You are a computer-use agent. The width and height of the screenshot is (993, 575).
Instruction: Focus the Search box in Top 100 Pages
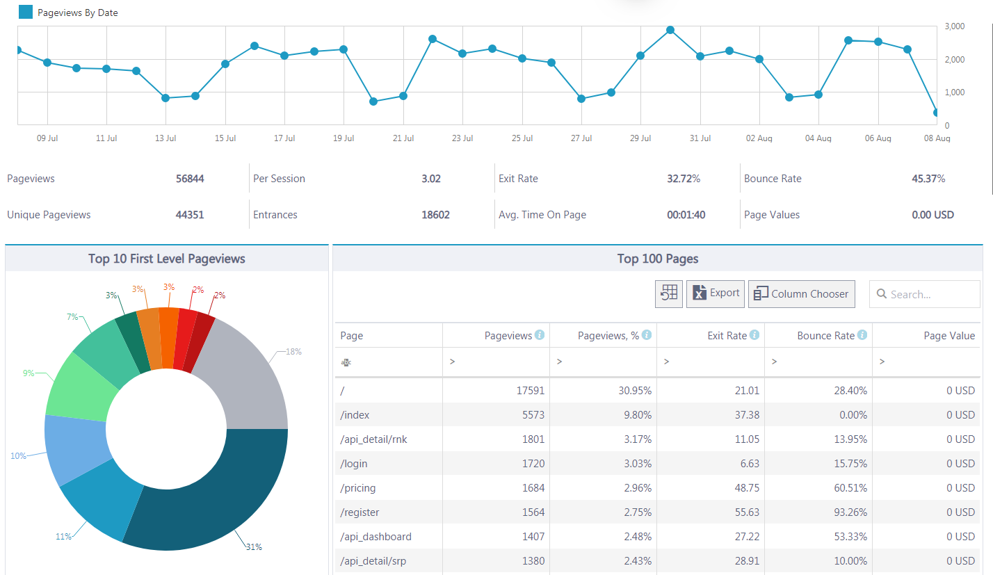tap(925, 294)
